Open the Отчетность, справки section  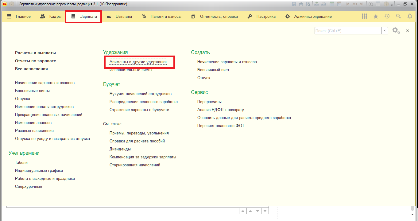point(214,16)
